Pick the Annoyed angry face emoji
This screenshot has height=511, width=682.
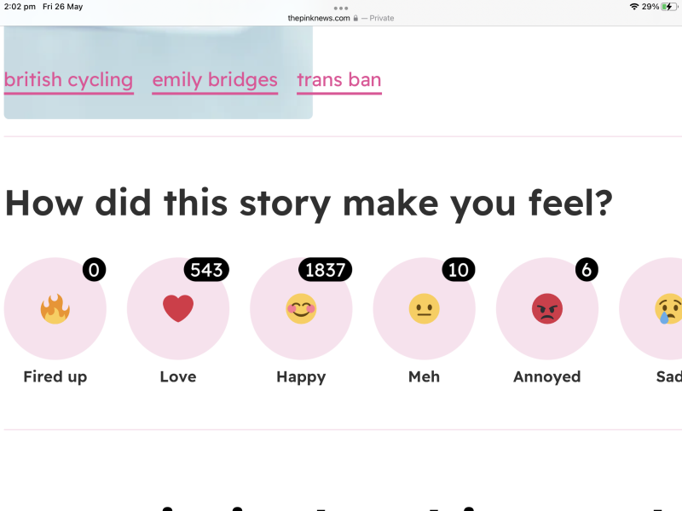[546, 308]
